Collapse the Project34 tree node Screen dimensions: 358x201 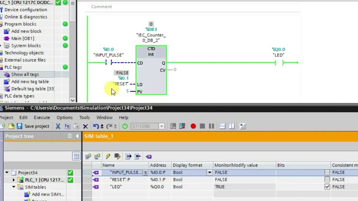7,173
